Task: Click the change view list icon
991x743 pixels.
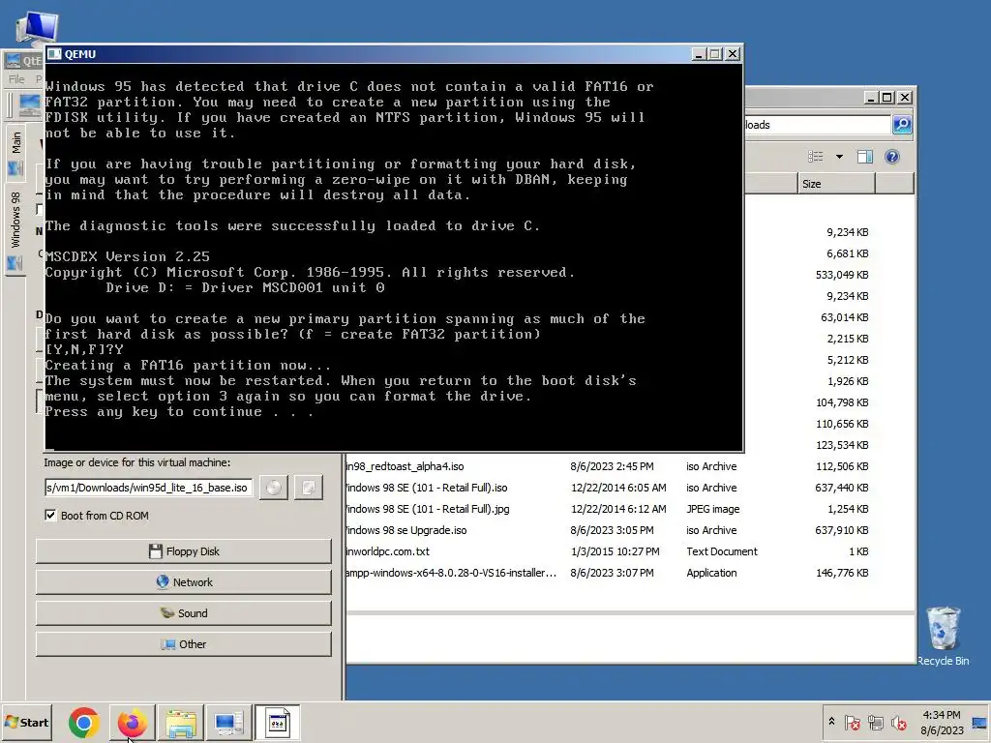Action: click(x=815, y=156)
